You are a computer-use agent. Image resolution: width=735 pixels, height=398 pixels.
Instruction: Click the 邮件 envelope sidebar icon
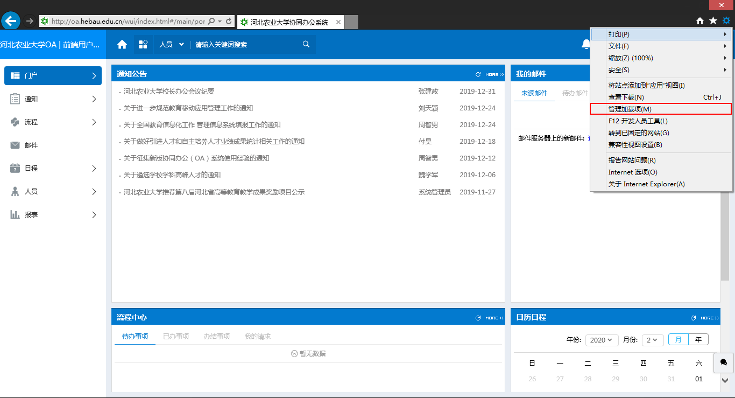[15, 145]
